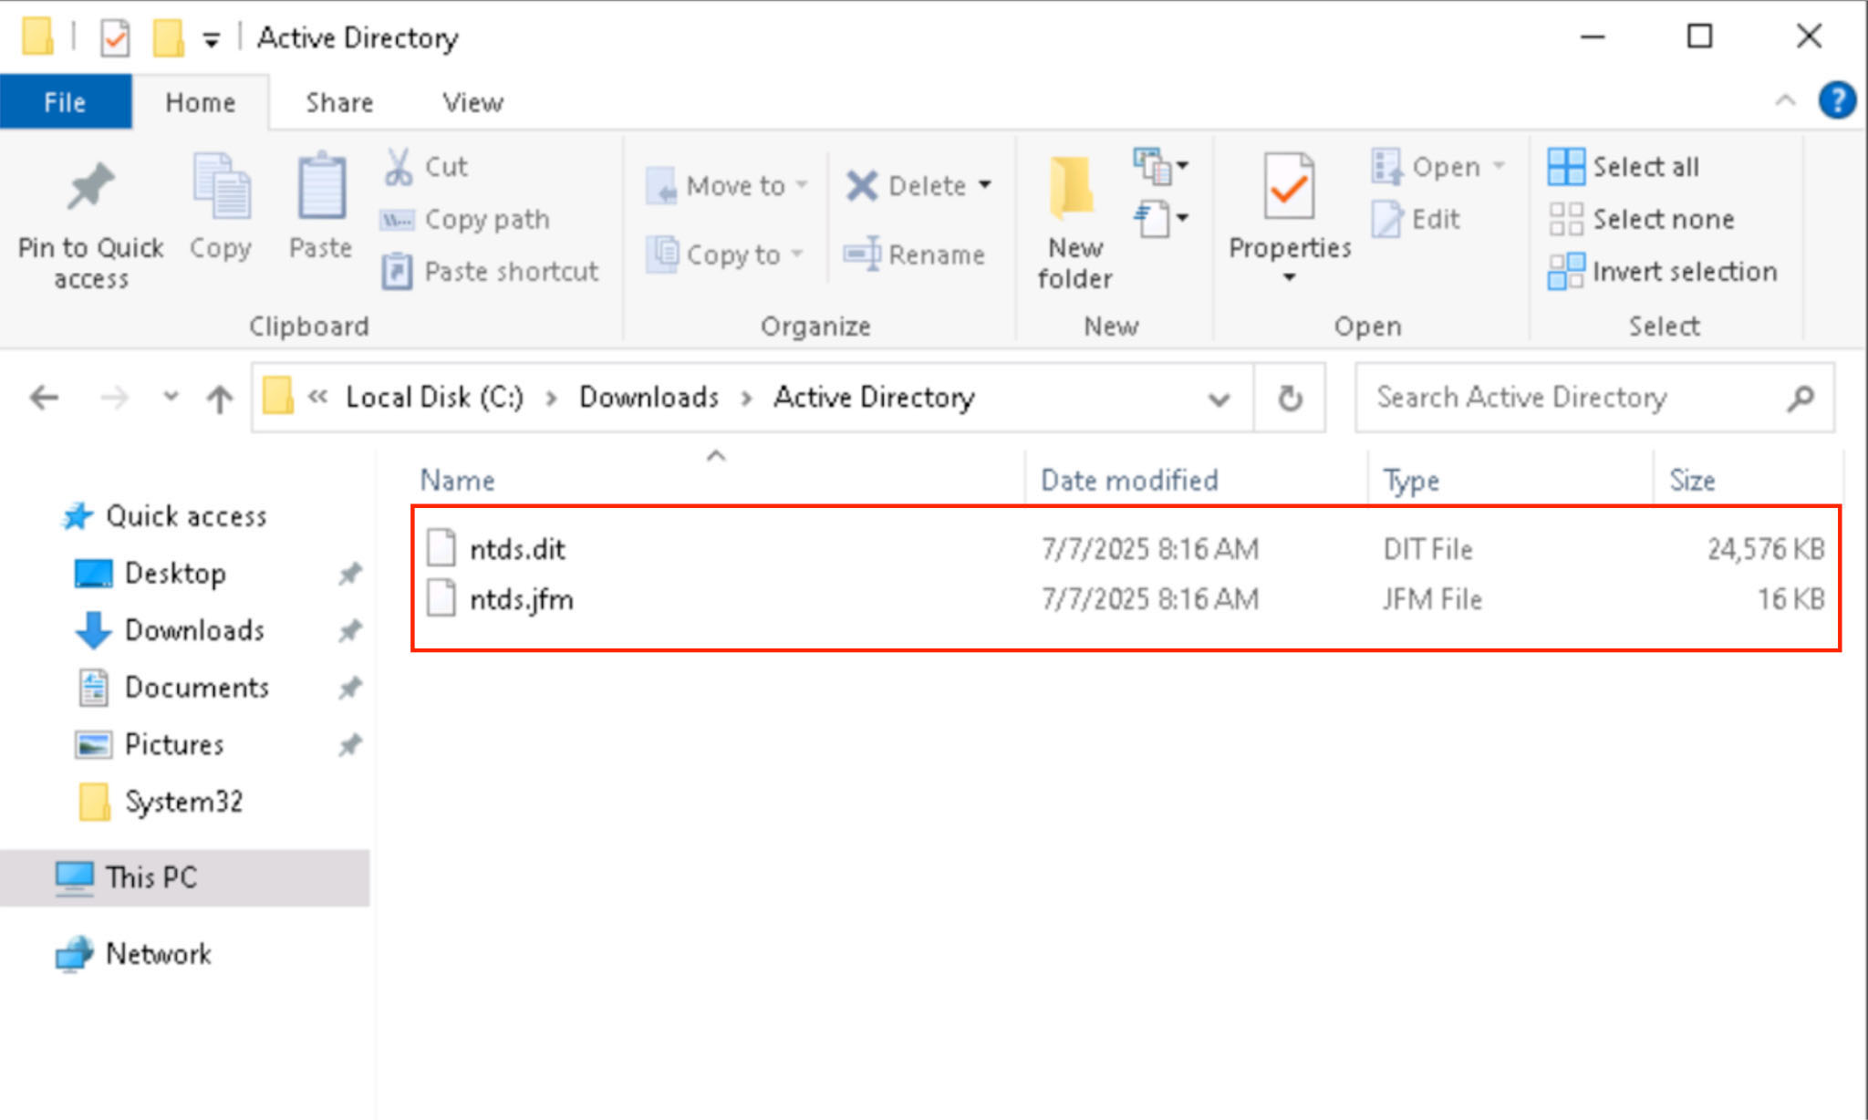Screen dimensions: 1868x1120
Task: Click the Search Active Directory field
Action: [1569, 398]
